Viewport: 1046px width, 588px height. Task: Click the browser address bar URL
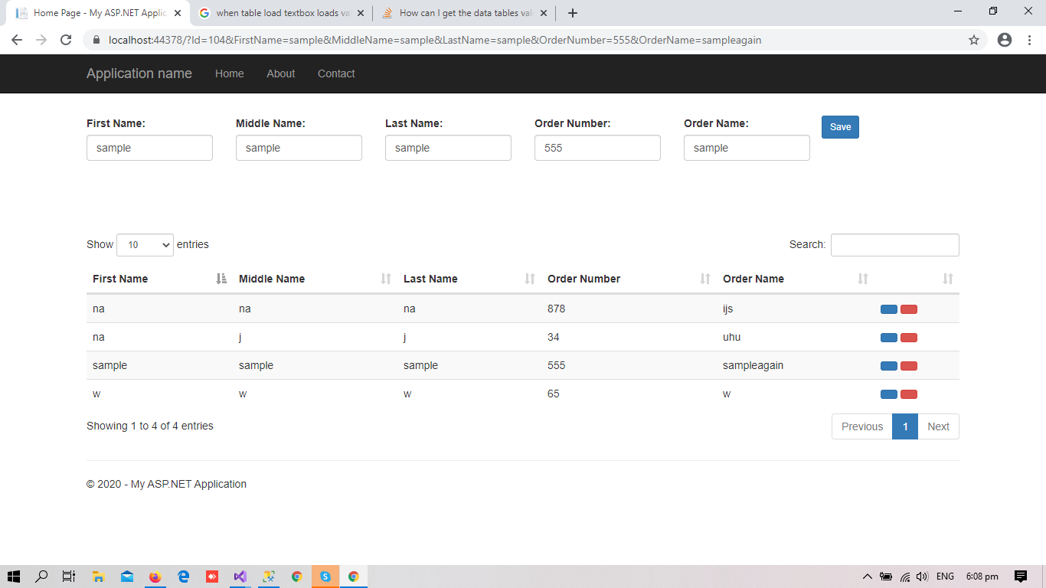point(435,40)
